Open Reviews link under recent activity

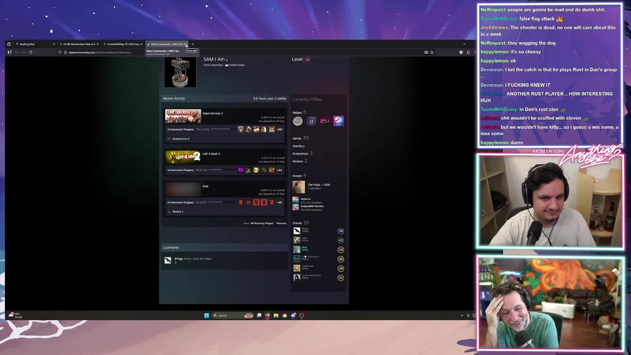point(281,223)
